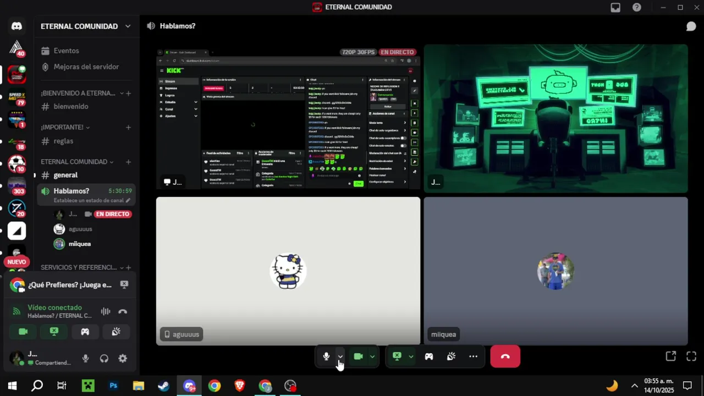
Task: Open Photoshop from the Windows taskbar
Action: tap(113, 386)
